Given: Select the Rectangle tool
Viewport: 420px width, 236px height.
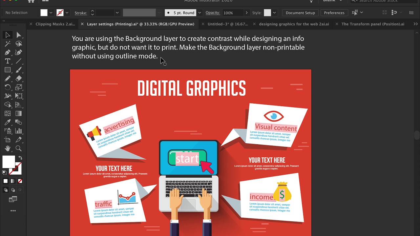Looking at the screenshot, I should [x=8, y=70].
